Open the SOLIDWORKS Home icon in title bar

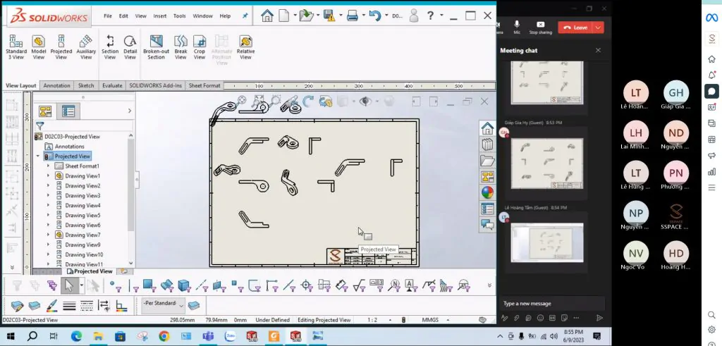point(267,16)
